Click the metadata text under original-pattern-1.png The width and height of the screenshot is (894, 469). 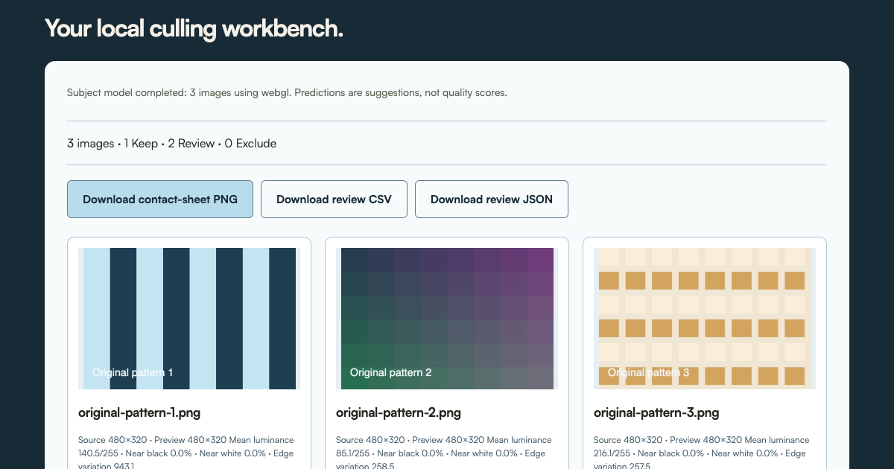(x=186, y=453)
